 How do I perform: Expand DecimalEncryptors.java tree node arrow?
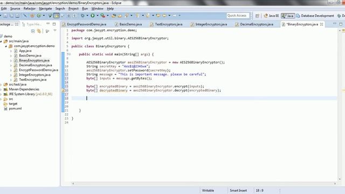[x=11, y=65]
